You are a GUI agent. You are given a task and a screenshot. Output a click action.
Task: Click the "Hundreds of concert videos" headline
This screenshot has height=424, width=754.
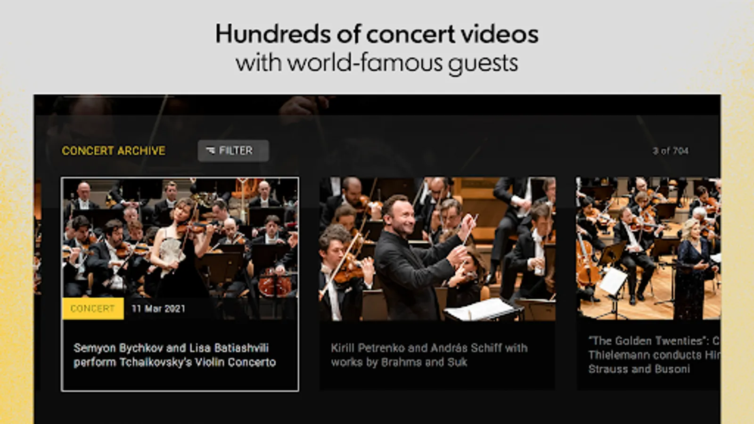pos(377,34)
